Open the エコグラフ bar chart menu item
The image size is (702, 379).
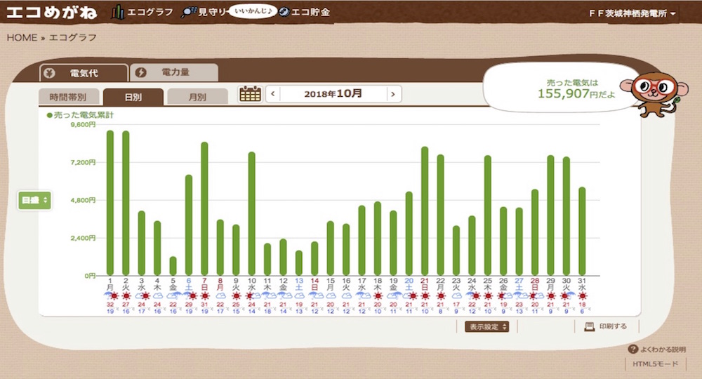[x=142, y=12]
